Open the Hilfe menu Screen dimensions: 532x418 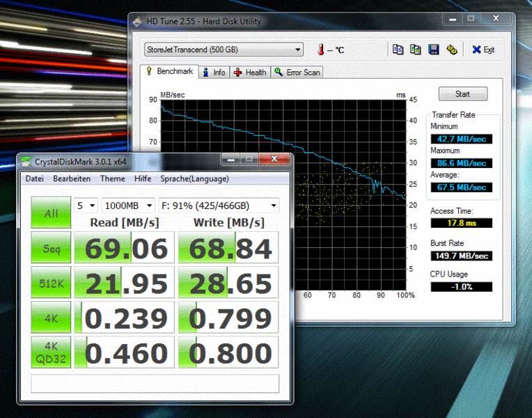point(143,178)
